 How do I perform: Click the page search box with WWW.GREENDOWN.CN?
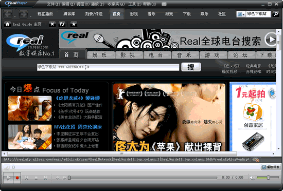point(108,67)
